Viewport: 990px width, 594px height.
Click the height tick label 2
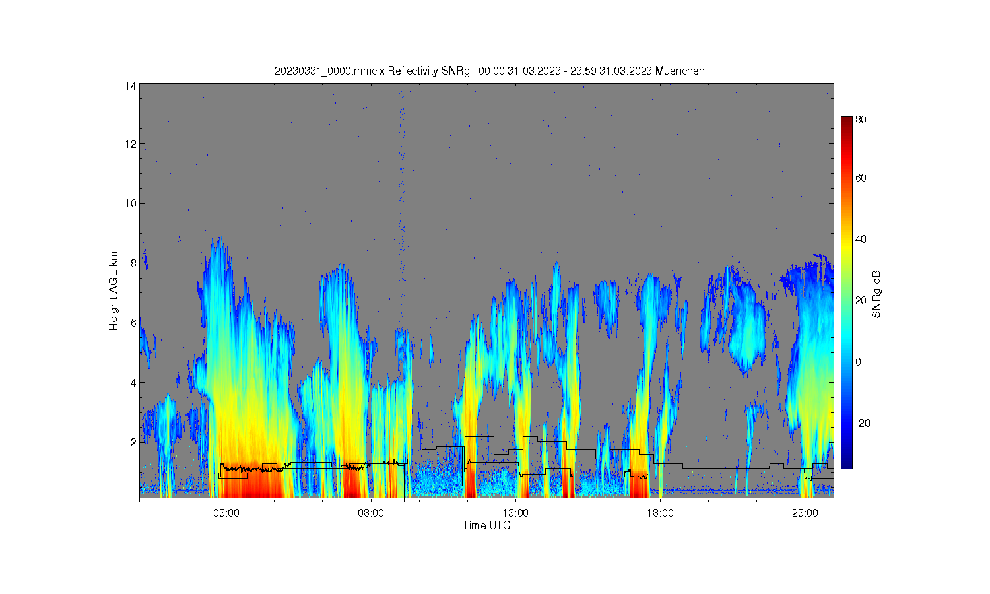(133, 442)
